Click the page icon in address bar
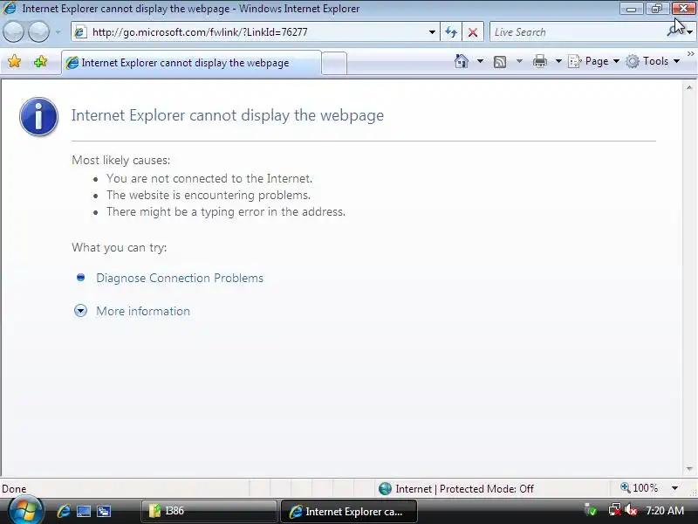 [x=80, y=32]
